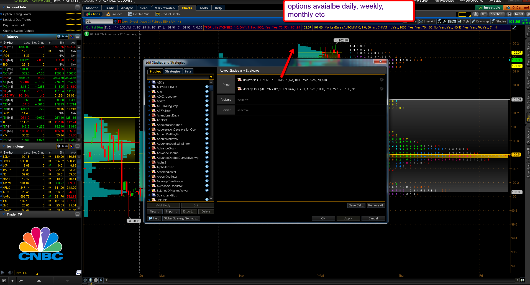
Task: Click the Trader TV volume speaker icon
Action: tap(10, 273)
